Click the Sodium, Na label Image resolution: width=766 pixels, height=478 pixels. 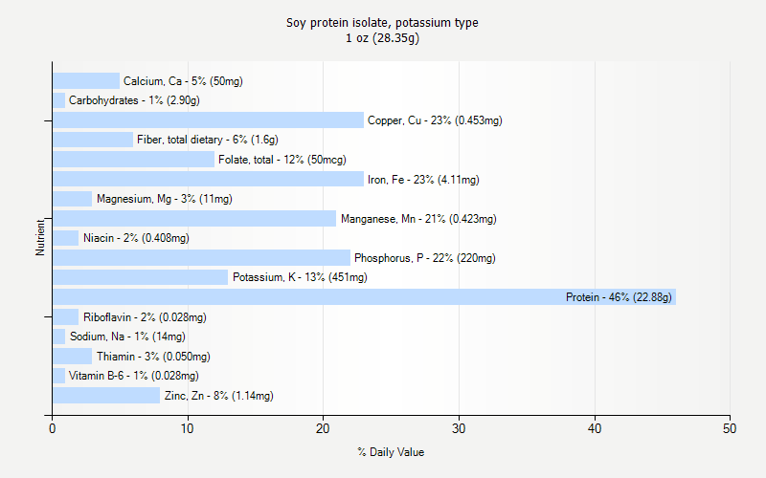coord(127,337)
